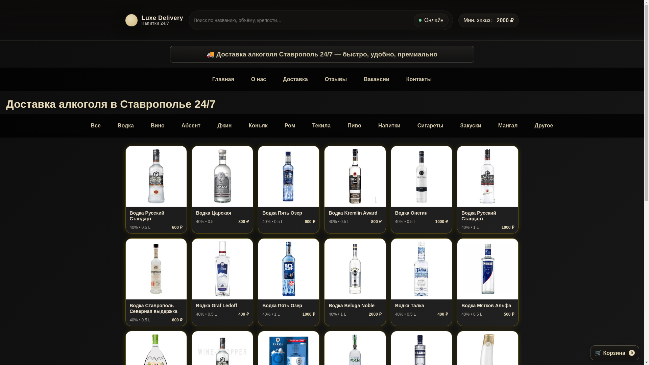Click the Водка Онегин product title
Screen dimensions: 649x365
(x=411, y=213)
